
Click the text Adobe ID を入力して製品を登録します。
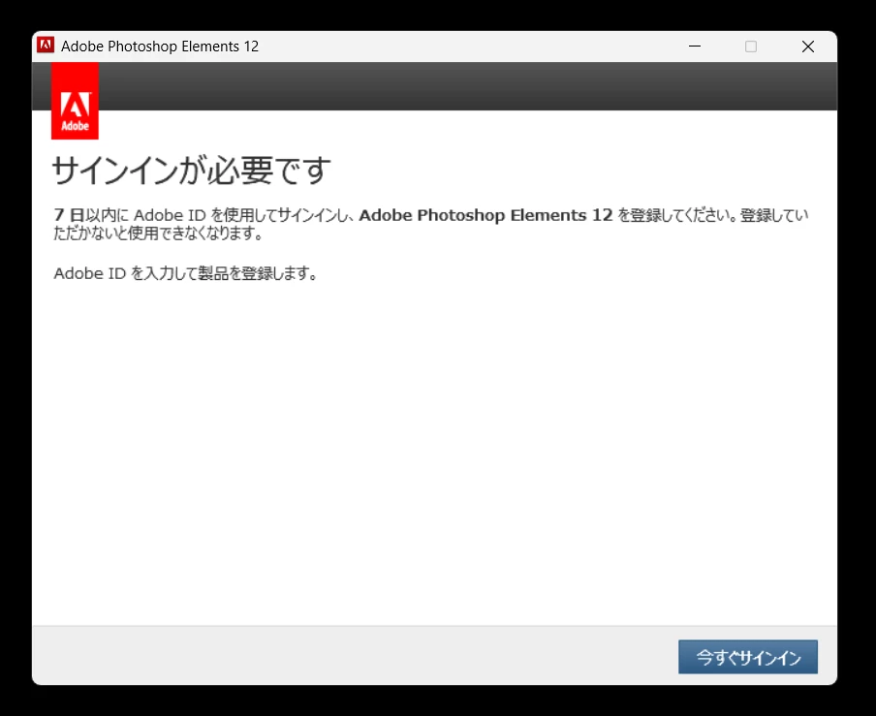186,273
